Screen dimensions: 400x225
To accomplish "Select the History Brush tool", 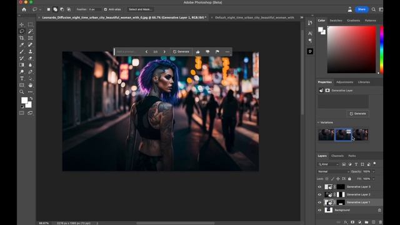I will (22, 58).
